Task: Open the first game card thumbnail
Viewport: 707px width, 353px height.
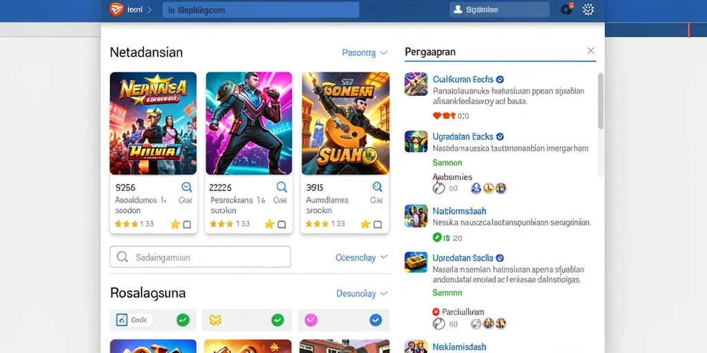Action: (153, 123)
